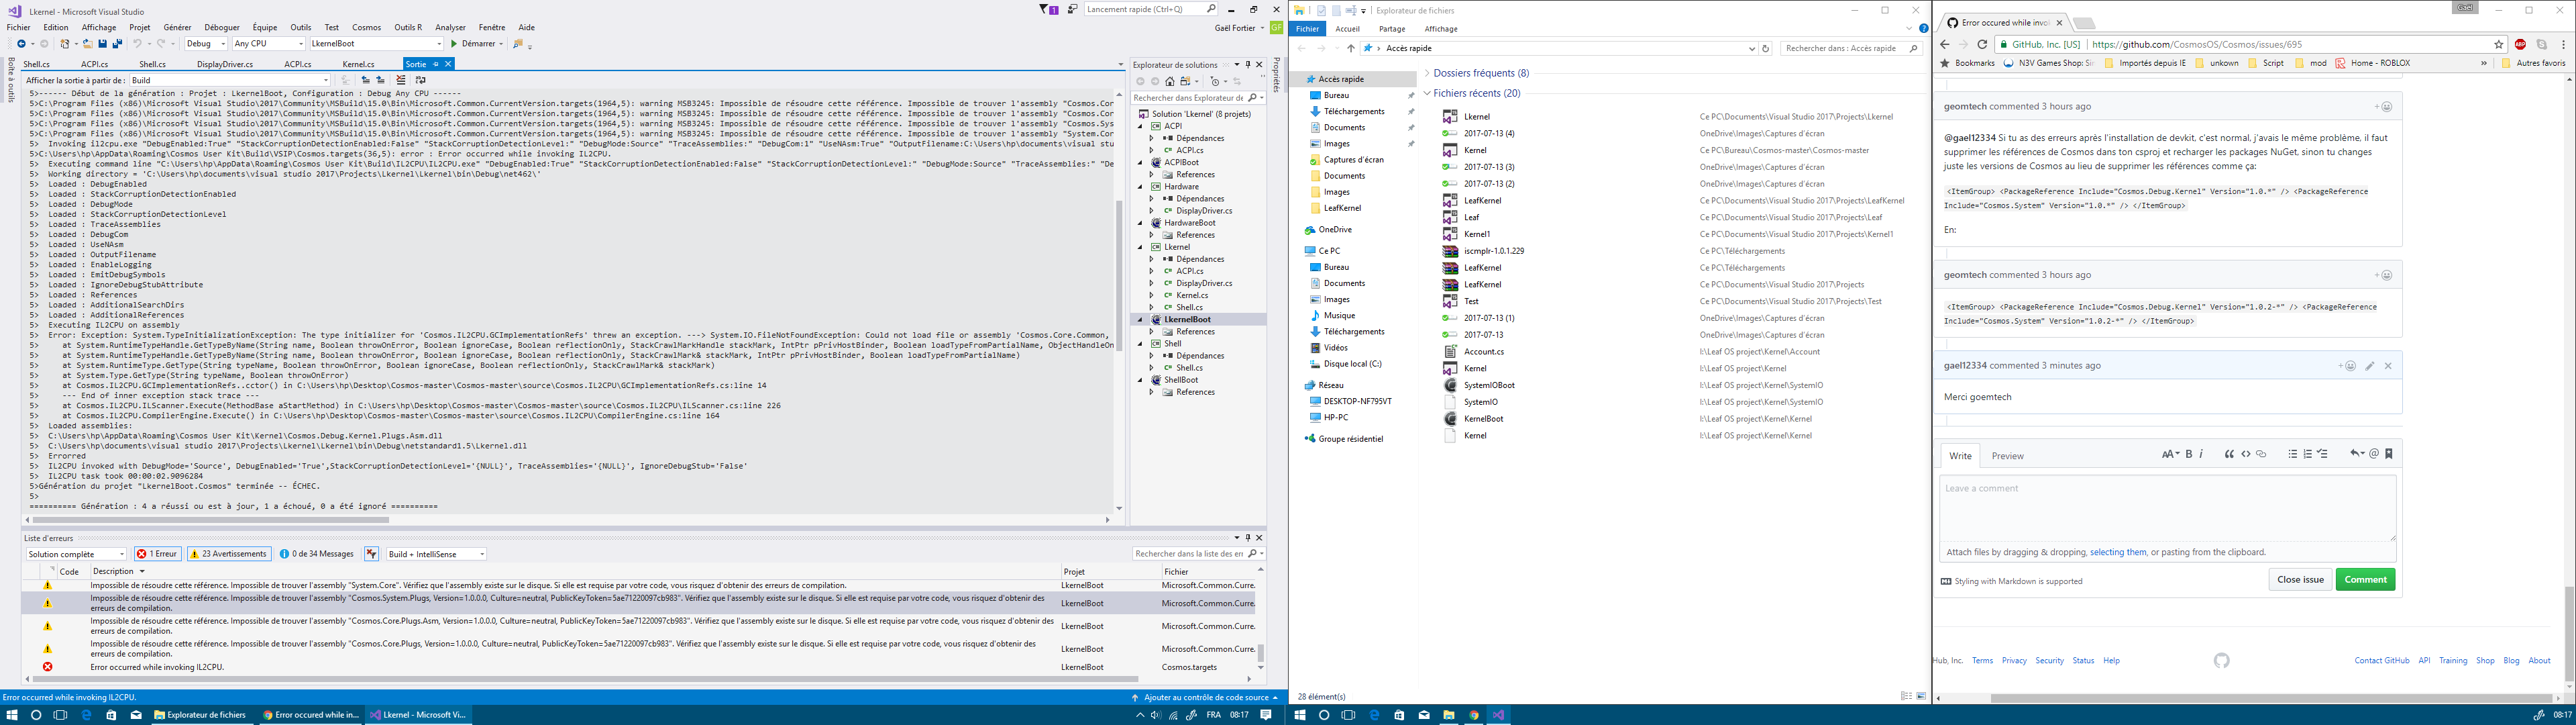Open the Cosmos menu in Visual Studio
This screenshot has height=725, width=2576.
coord(367,28)
